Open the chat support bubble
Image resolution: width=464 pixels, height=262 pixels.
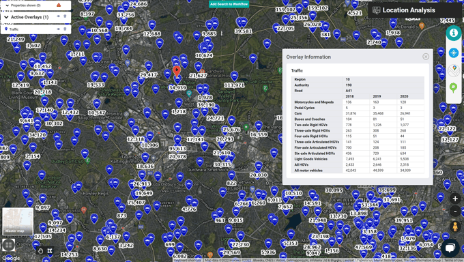450,248
